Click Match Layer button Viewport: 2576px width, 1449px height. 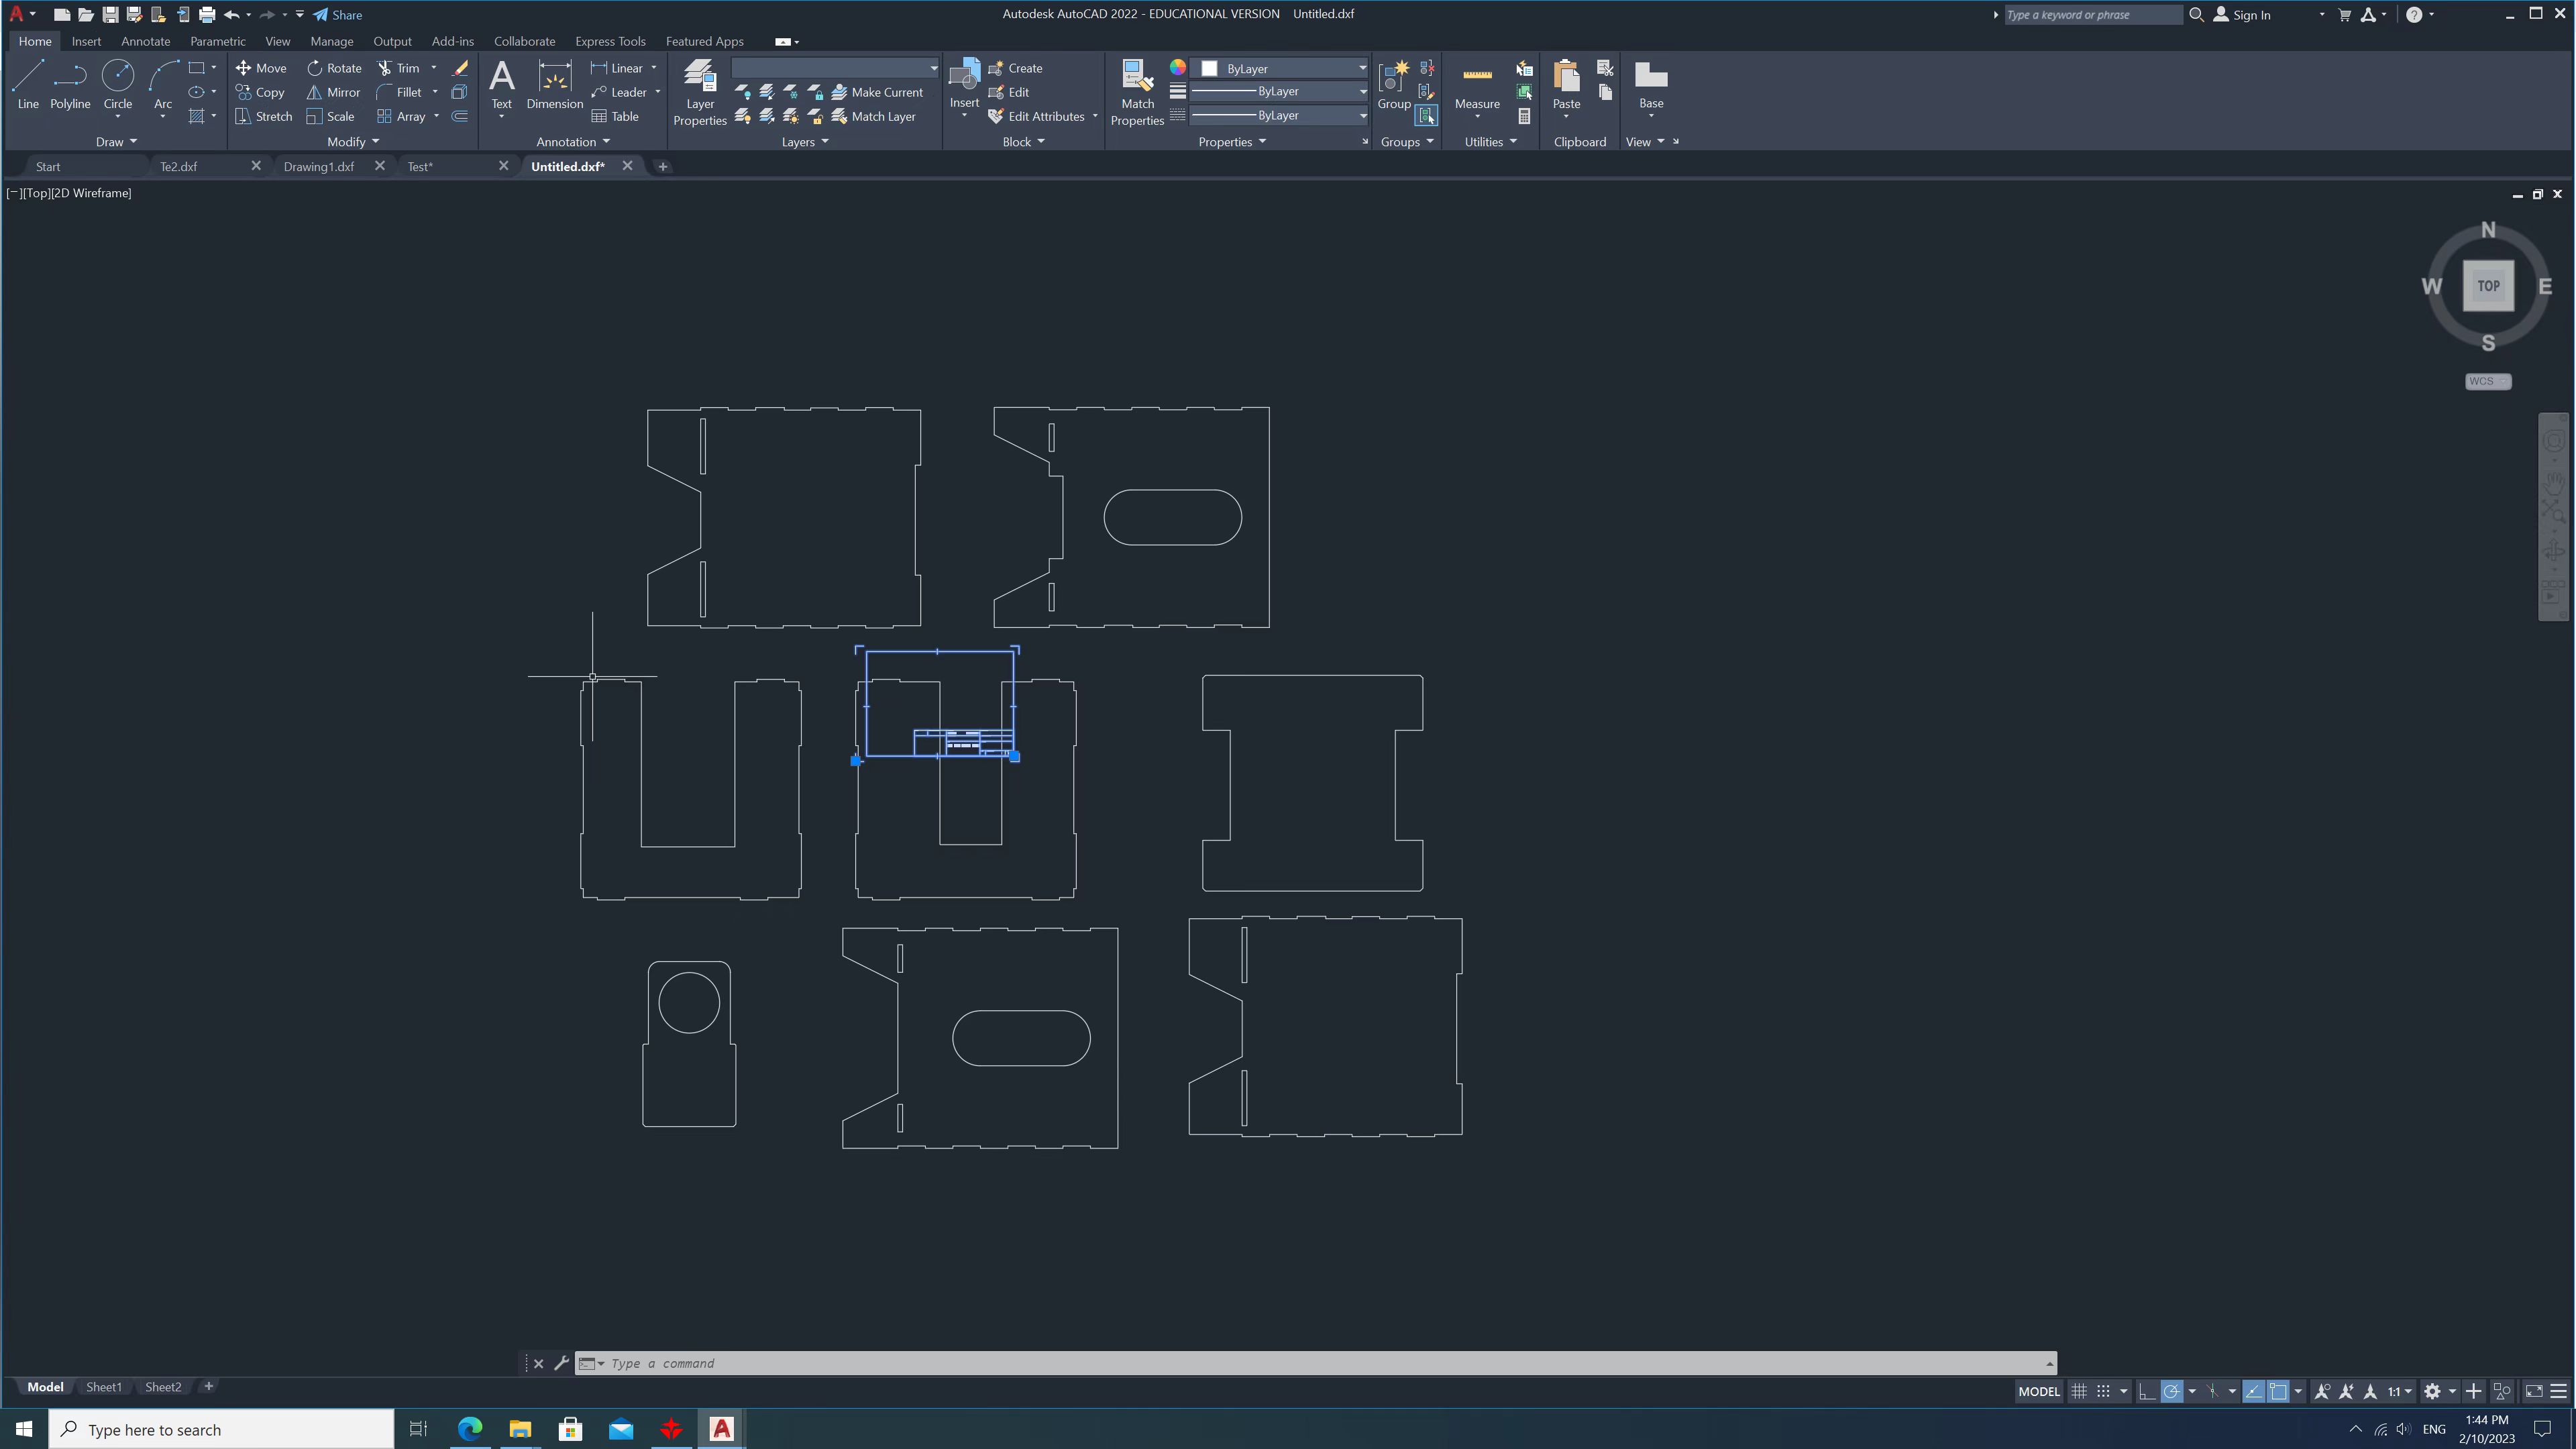873,116
